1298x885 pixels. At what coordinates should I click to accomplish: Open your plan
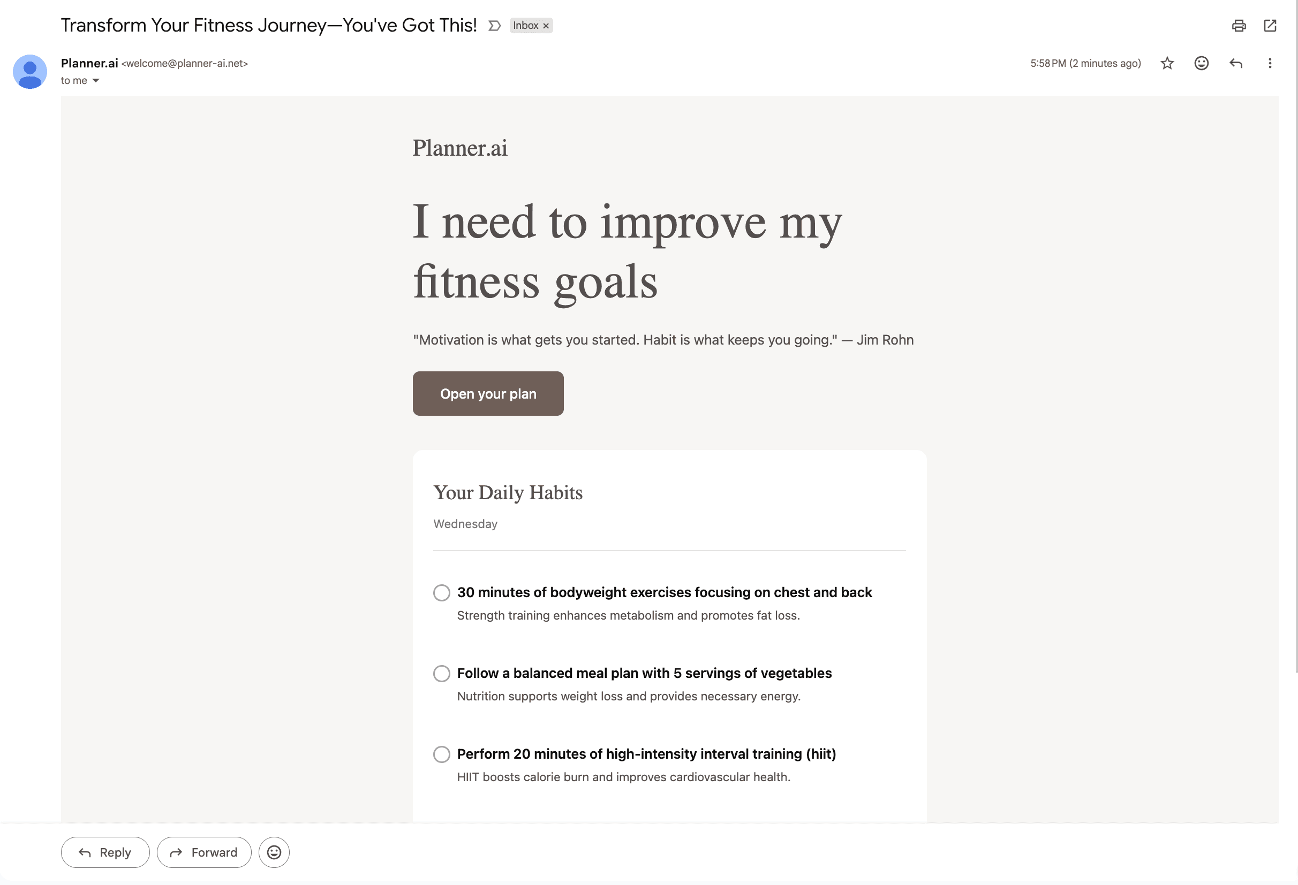[x=488, y=393]
